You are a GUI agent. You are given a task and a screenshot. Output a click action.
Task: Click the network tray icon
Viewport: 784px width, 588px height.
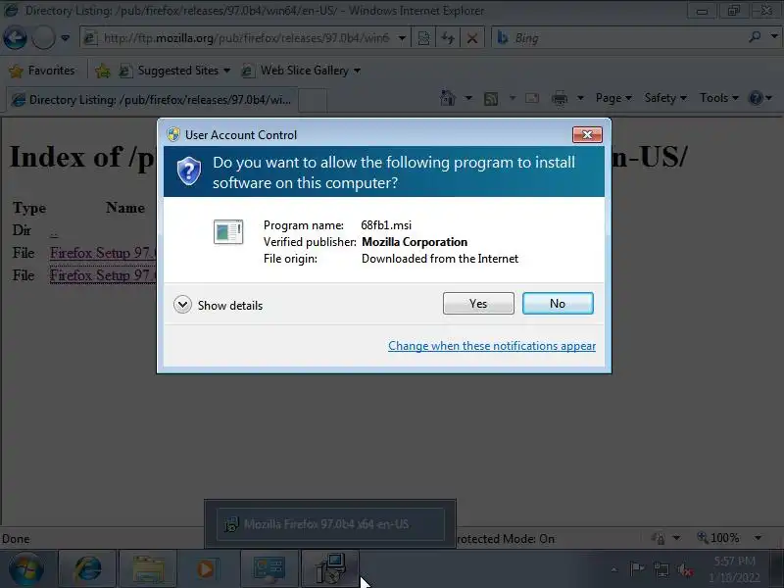tap(661, 569)
